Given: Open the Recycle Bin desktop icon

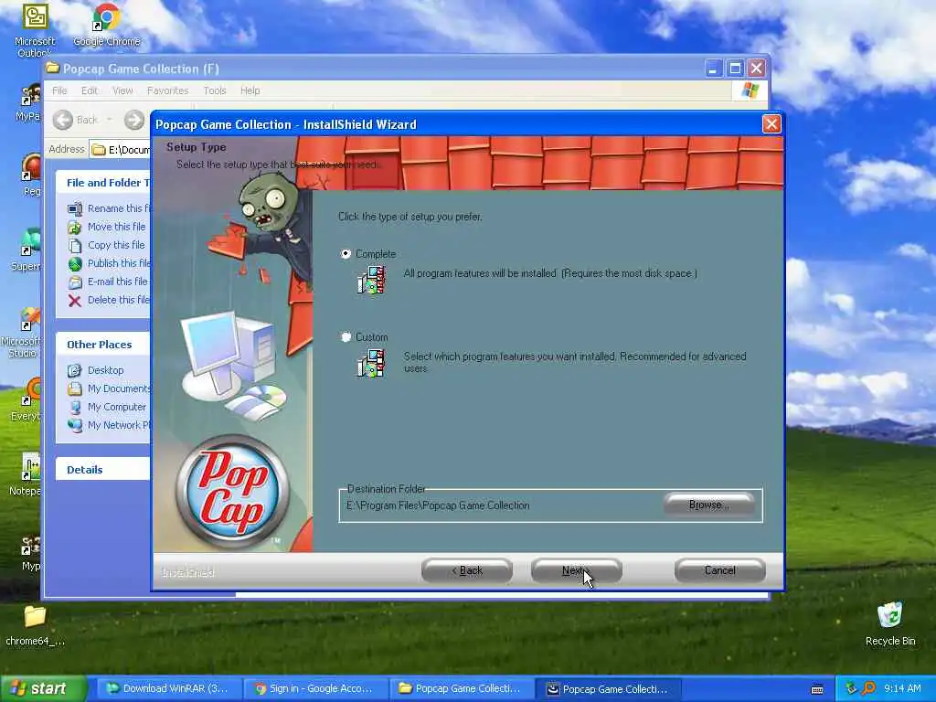Looking at the screenshot, I should click(890, 623).
